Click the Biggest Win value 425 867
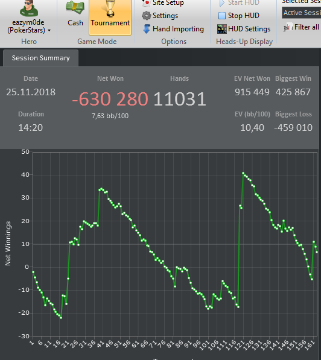The width and height of the screenshot is (321, 360). [293, 92]
